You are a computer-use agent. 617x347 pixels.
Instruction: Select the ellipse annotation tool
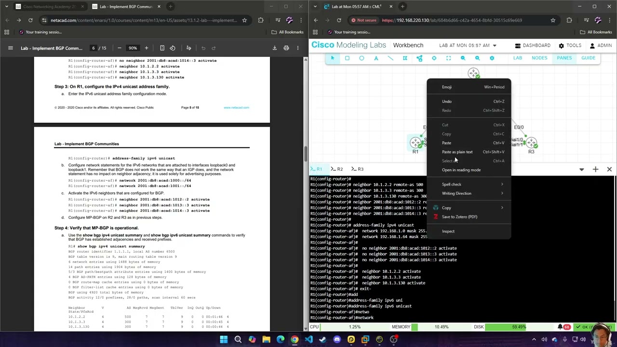click(362, 58)
